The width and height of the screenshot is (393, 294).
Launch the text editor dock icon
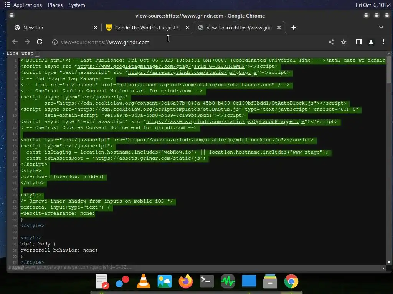point(102,281)
